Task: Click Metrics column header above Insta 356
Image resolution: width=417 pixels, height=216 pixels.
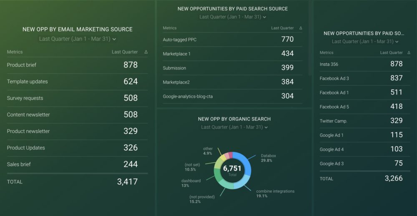Action: 327,53
